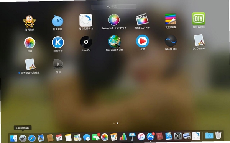Open Numbers chart icon in Dock
Screen dimensions: 230x143
[x=123, y=137]
